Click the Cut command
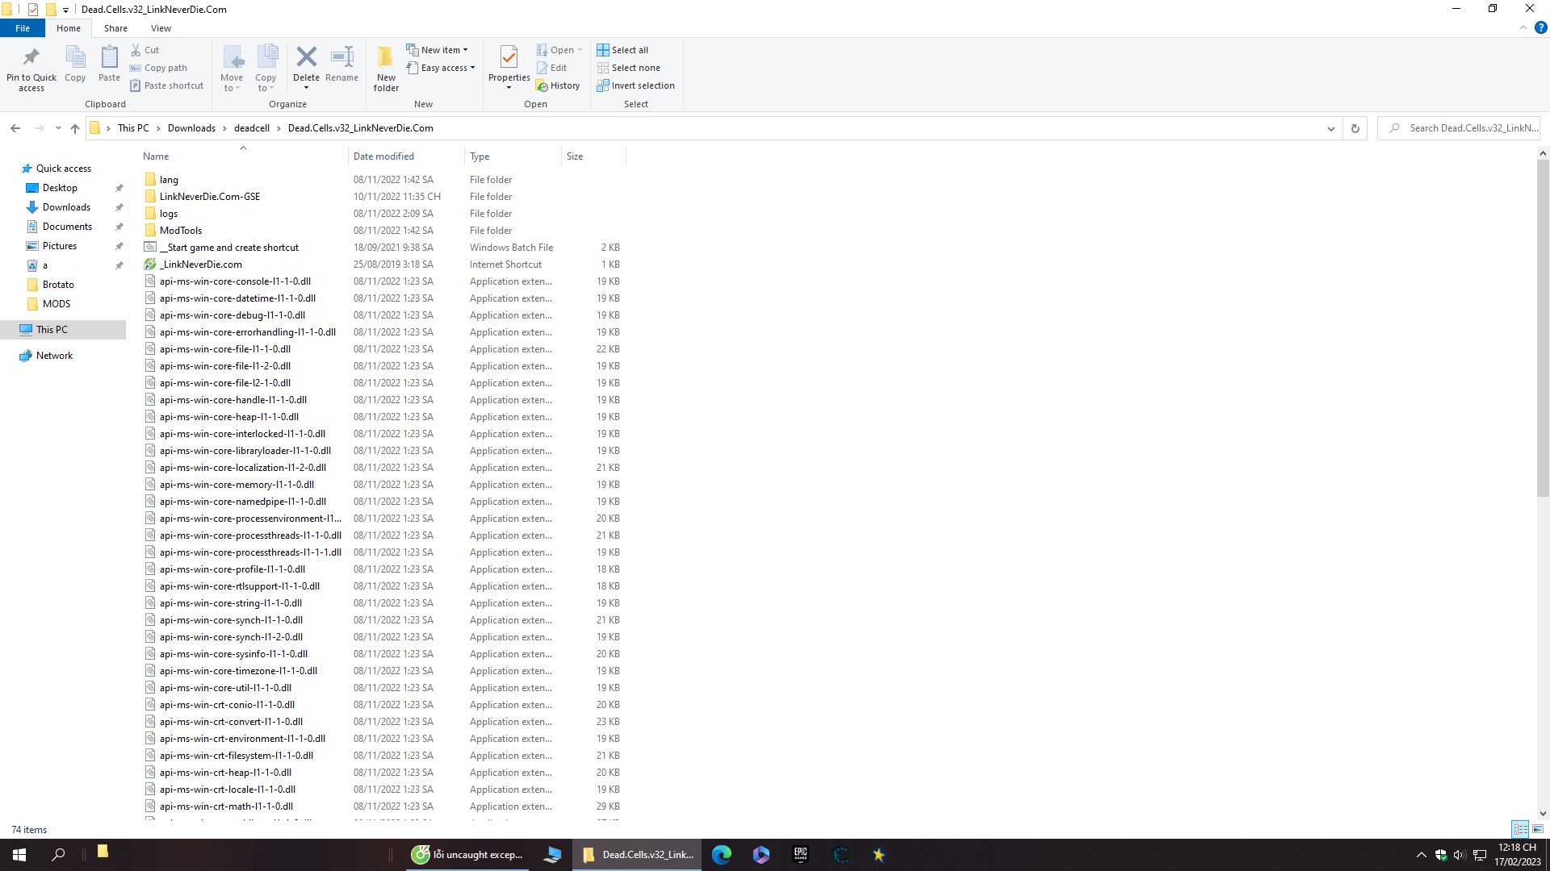Image resolution: width=1550 pixels, height=871 pixels. 145,50
